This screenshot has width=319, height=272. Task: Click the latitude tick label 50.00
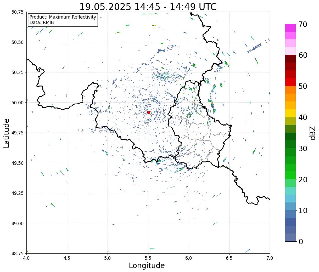[x=17, y=103]
